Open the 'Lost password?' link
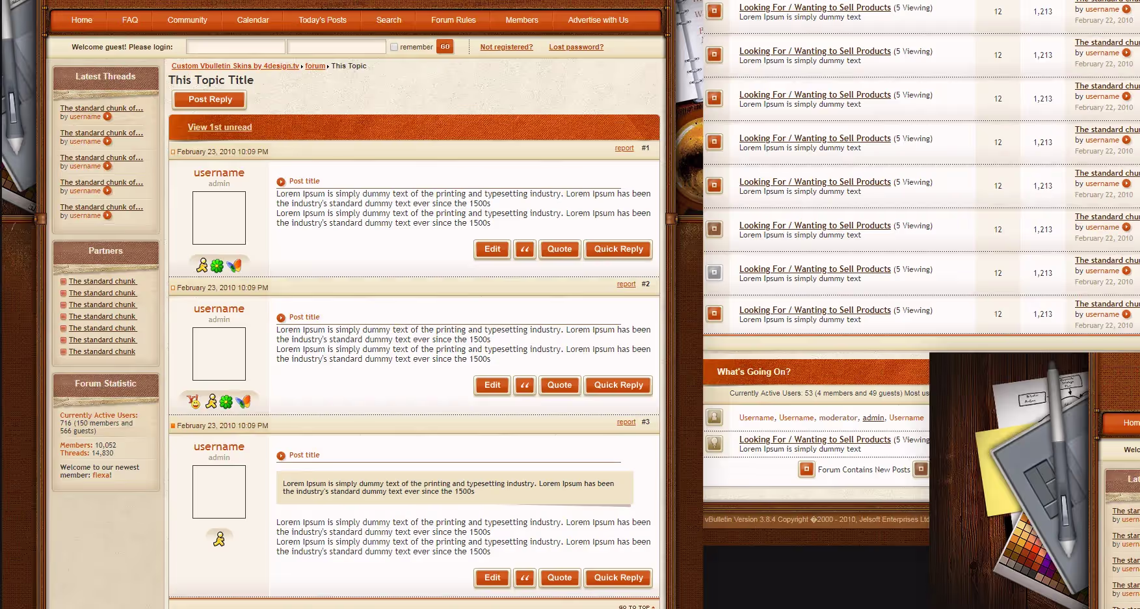1140x609 pixels. [x=576, y=47]
